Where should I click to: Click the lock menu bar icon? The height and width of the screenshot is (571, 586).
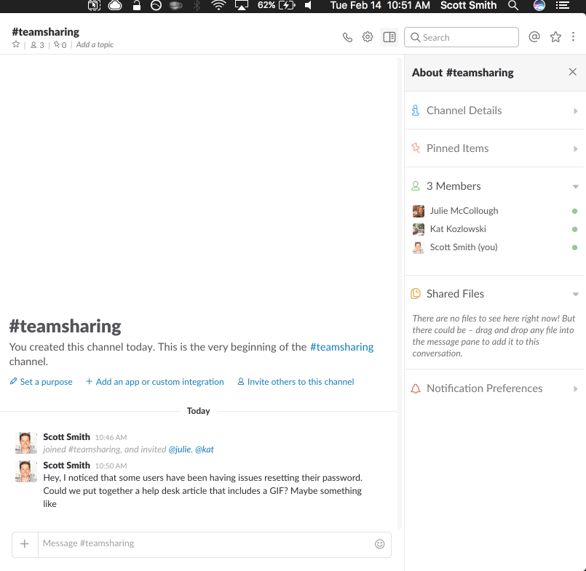(137, 6)
